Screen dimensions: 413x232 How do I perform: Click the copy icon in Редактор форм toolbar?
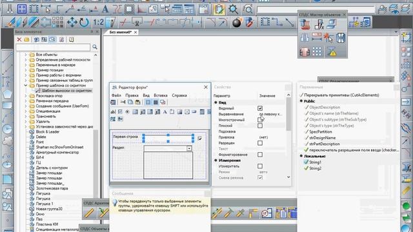(130, 102)
